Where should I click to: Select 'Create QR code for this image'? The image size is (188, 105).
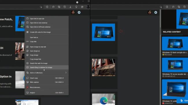47,32
